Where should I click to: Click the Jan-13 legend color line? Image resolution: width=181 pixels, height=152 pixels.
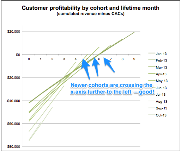coord(152,53)
